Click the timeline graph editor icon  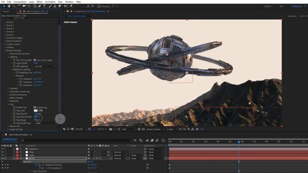pos(163,140)
